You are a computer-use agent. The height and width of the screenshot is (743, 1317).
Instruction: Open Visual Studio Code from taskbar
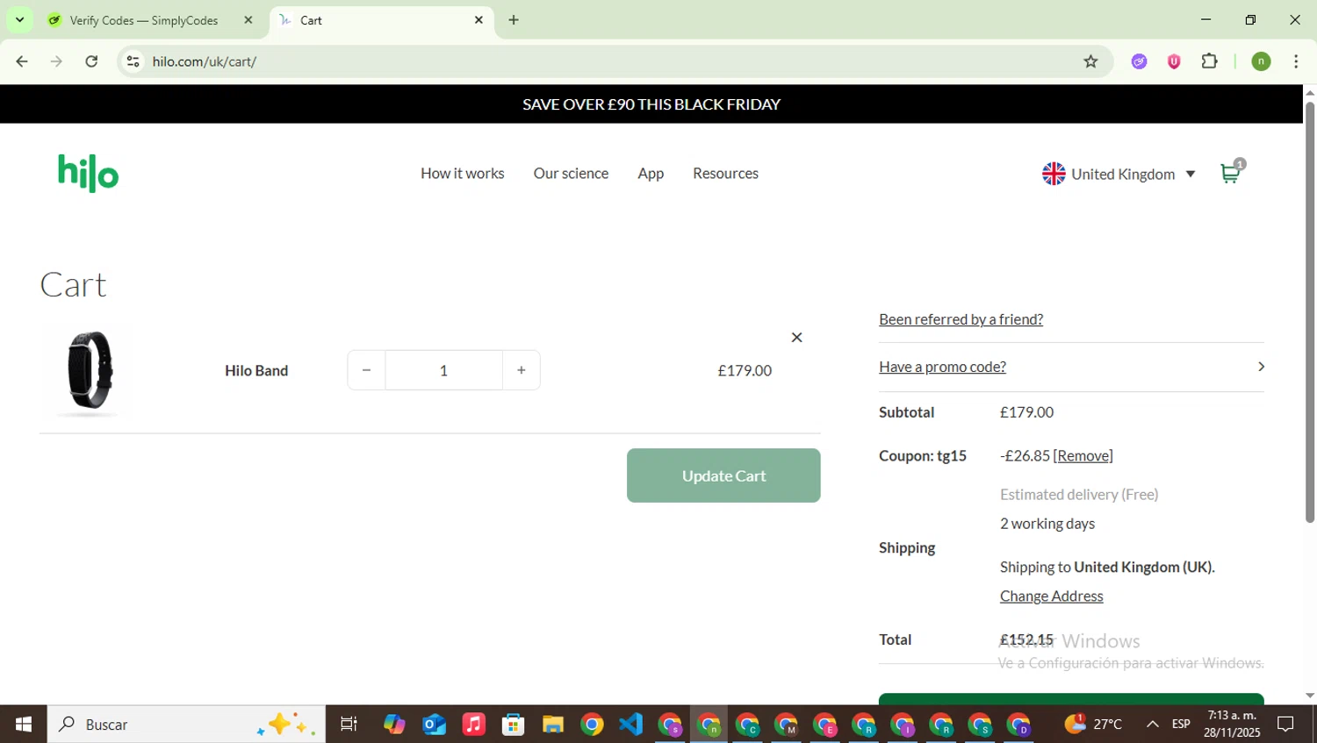[x=630, y=725]
